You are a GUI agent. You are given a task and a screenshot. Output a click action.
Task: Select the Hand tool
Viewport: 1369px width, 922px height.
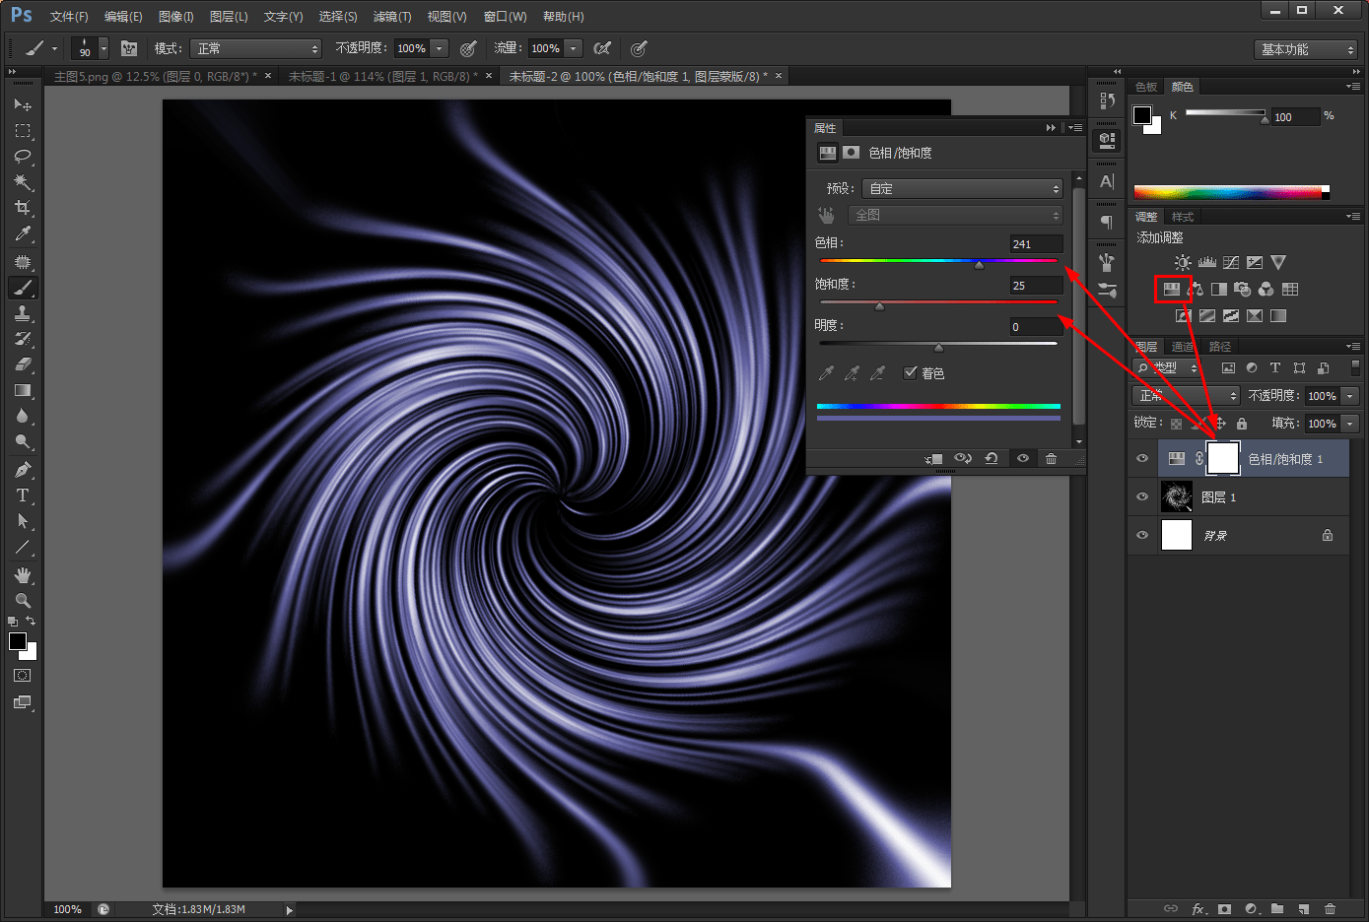23,574
